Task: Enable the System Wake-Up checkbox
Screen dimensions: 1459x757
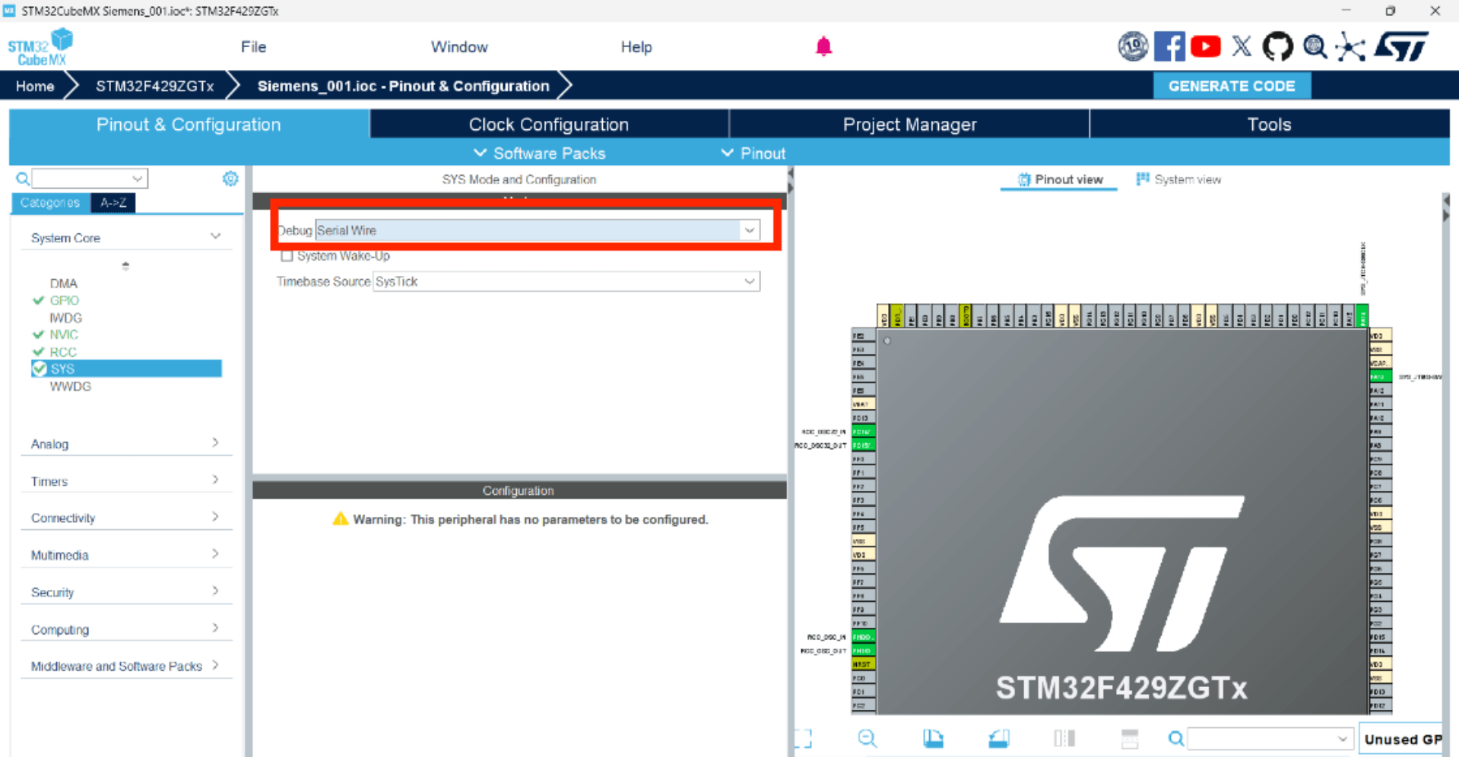Action: pos(287,256)
